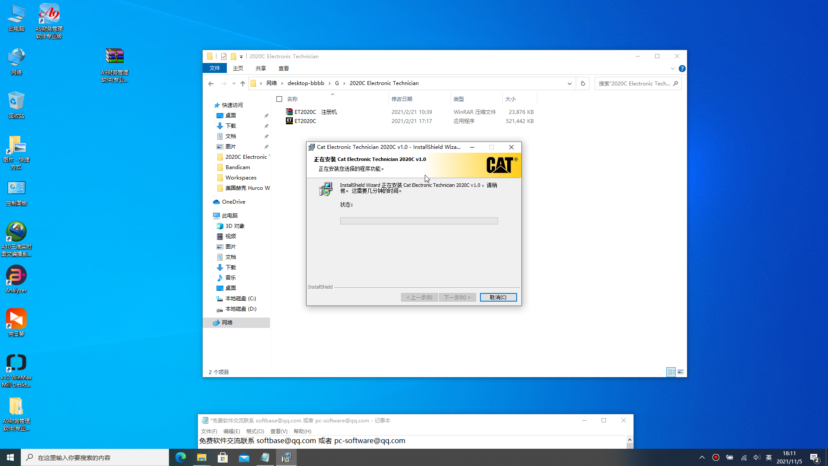Switch to the installer taskbar icon
Image resolution: width=828 pixels, height=466 pixels.
[286, 457]
